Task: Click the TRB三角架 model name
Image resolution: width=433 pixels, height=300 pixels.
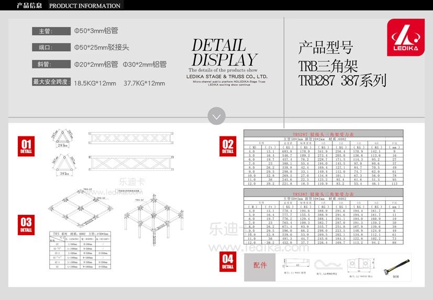Action: (x=328, y=66)
